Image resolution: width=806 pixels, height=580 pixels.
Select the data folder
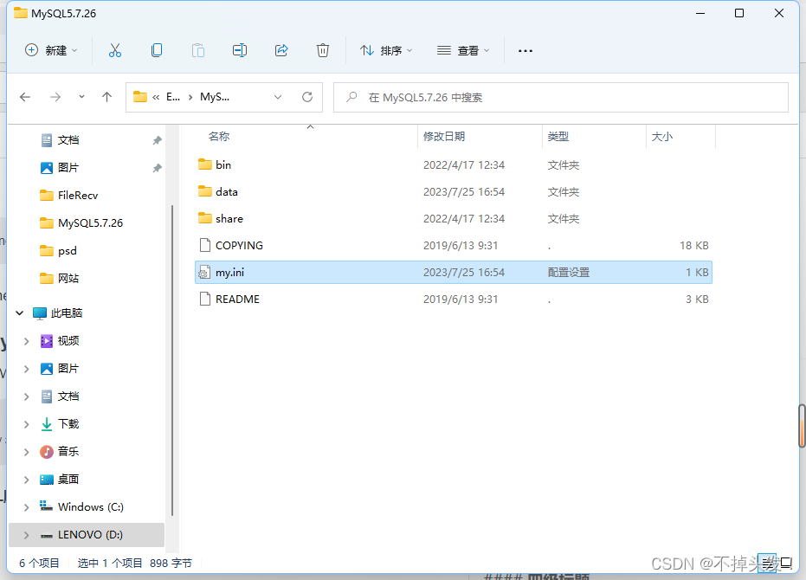coord(454,192)
